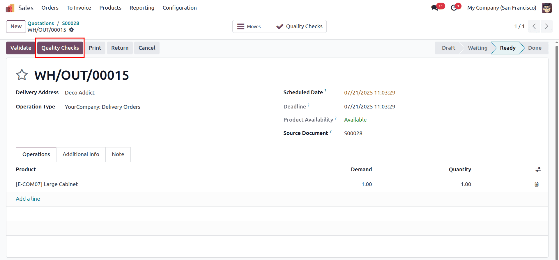The width and height of the screenshot is (559, 260).
Task: Open the Configuration menu
Action: click(x=180, y=8)
